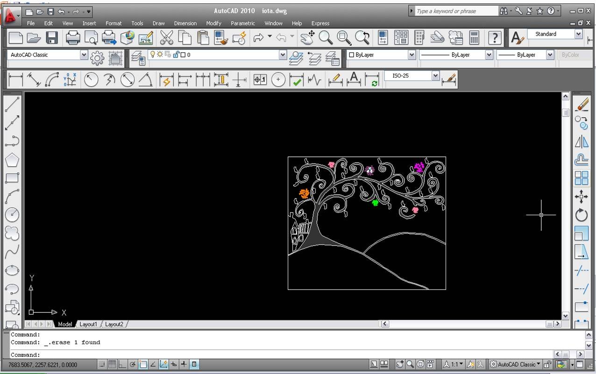Click the Erase tool in Modify toolbar
Screen dimensions: 596x374
tap(582, 105)
